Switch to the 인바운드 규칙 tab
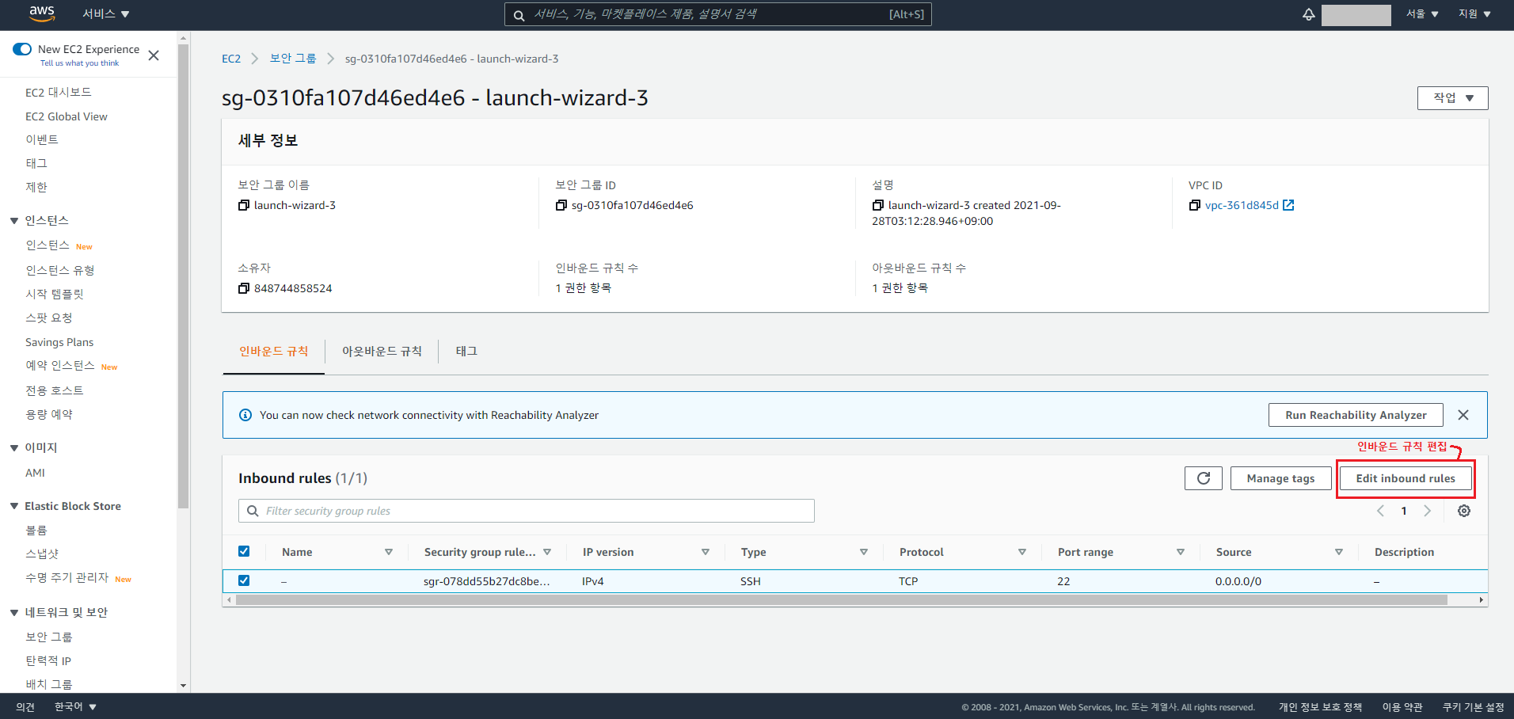The width and height of the screenshot is (1514, 719). pyautogui.click(x=274, y=352)
